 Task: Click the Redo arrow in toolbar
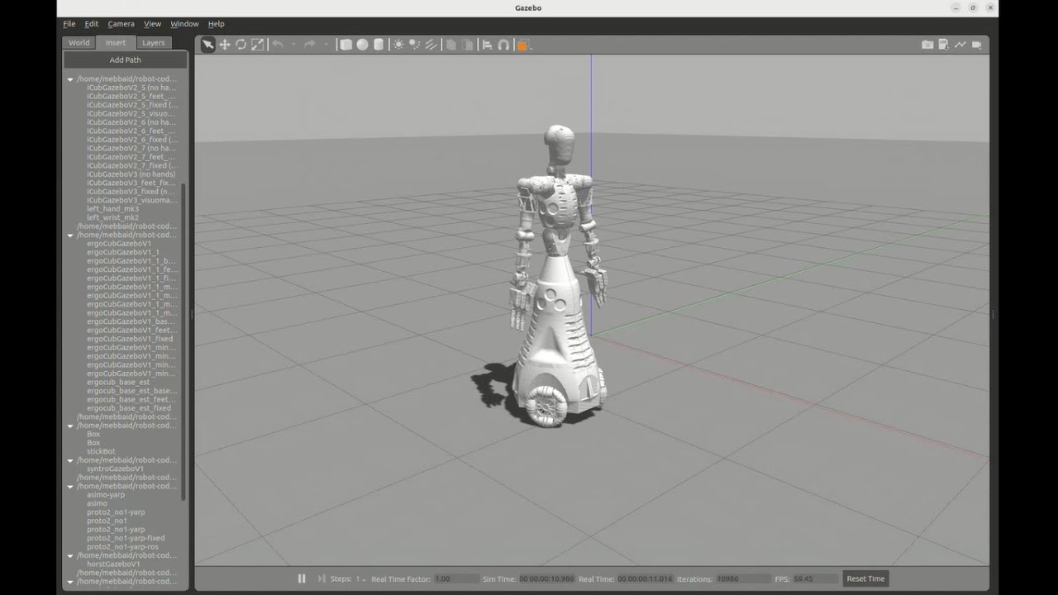tap(309, 45)
